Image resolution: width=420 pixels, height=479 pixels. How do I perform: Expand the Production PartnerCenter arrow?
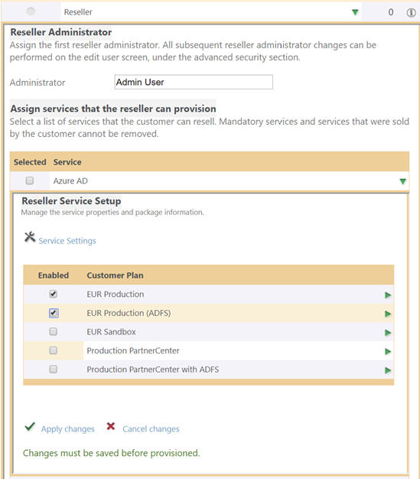pyautogui.click(x=388, y=352)
